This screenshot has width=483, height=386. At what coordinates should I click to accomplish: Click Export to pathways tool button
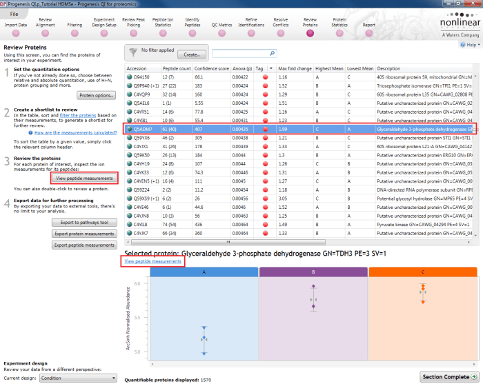(x=84, y=223)
